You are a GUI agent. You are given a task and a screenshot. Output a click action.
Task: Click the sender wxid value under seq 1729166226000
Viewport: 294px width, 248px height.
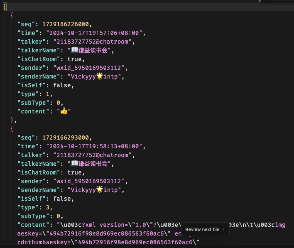click(89, 68)
